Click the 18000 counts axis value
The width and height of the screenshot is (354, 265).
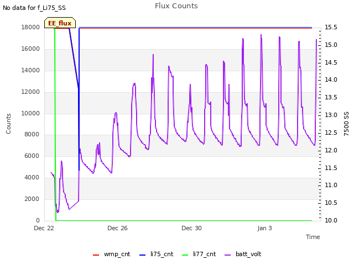(30, 27)
